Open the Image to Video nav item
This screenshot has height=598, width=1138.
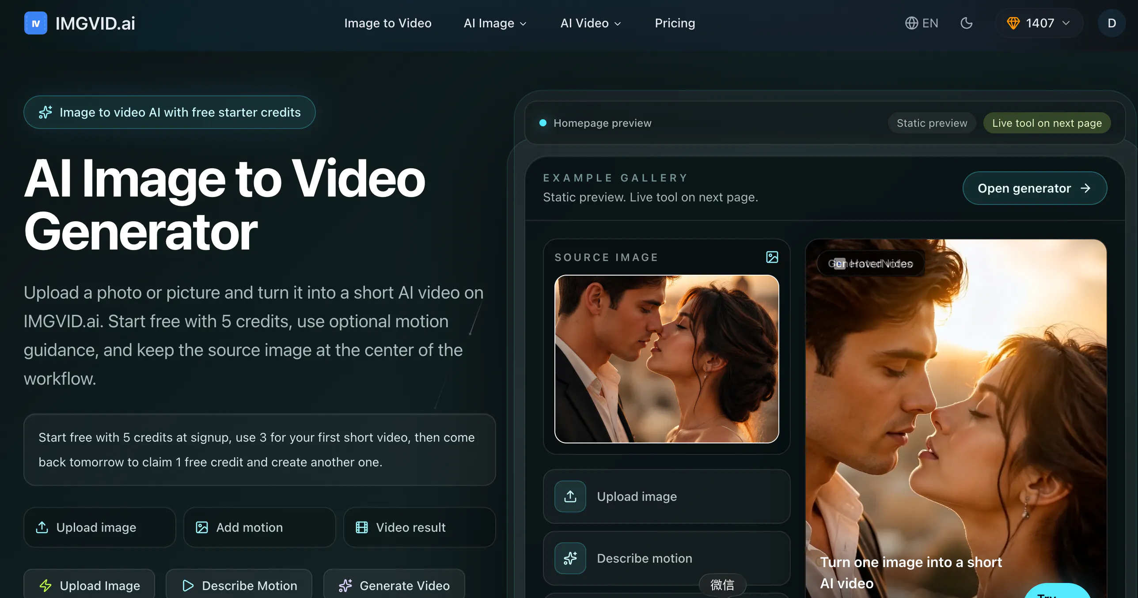[x=387, y=23]
